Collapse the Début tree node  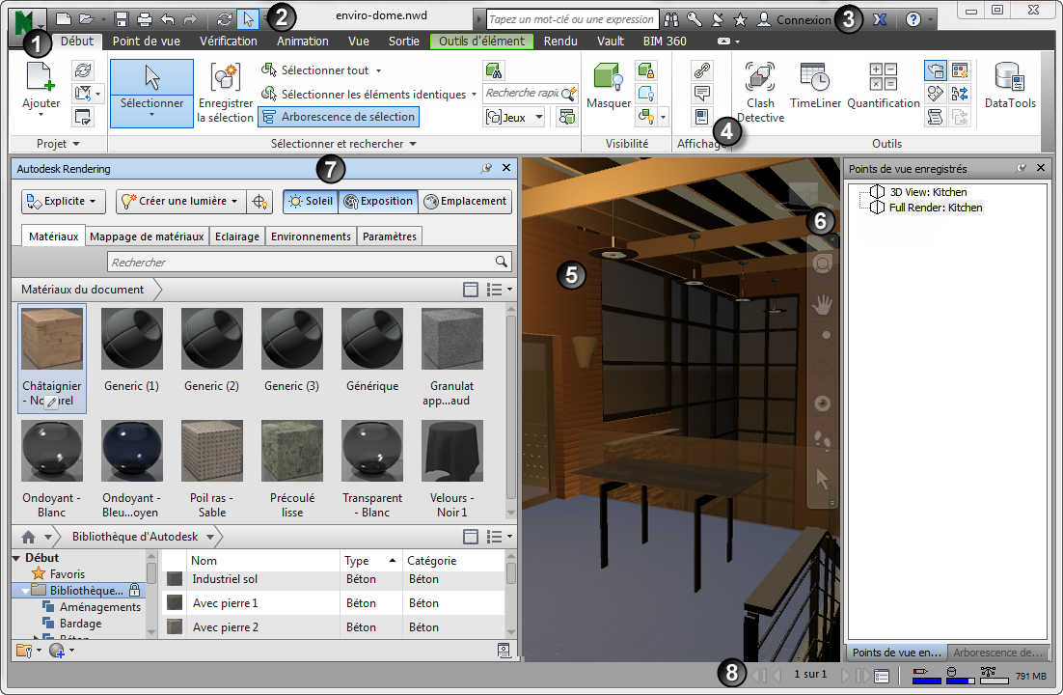tap(16, 558)
